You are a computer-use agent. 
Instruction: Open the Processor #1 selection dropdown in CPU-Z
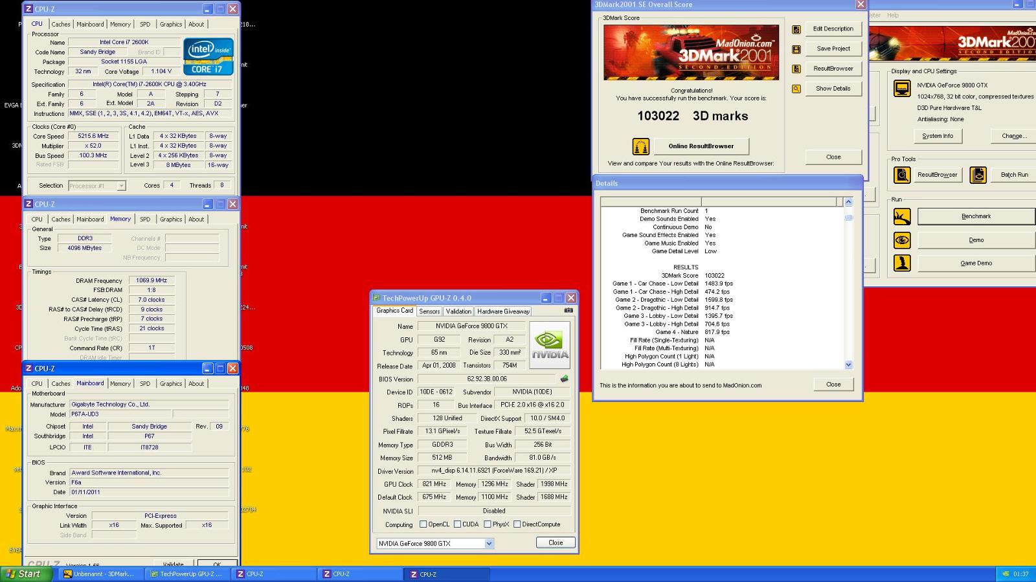click(121, 186)
